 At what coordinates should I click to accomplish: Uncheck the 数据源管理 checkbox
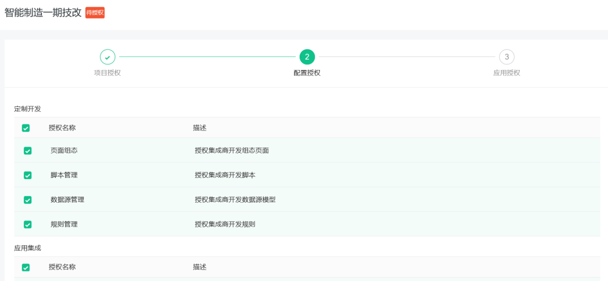28,199
